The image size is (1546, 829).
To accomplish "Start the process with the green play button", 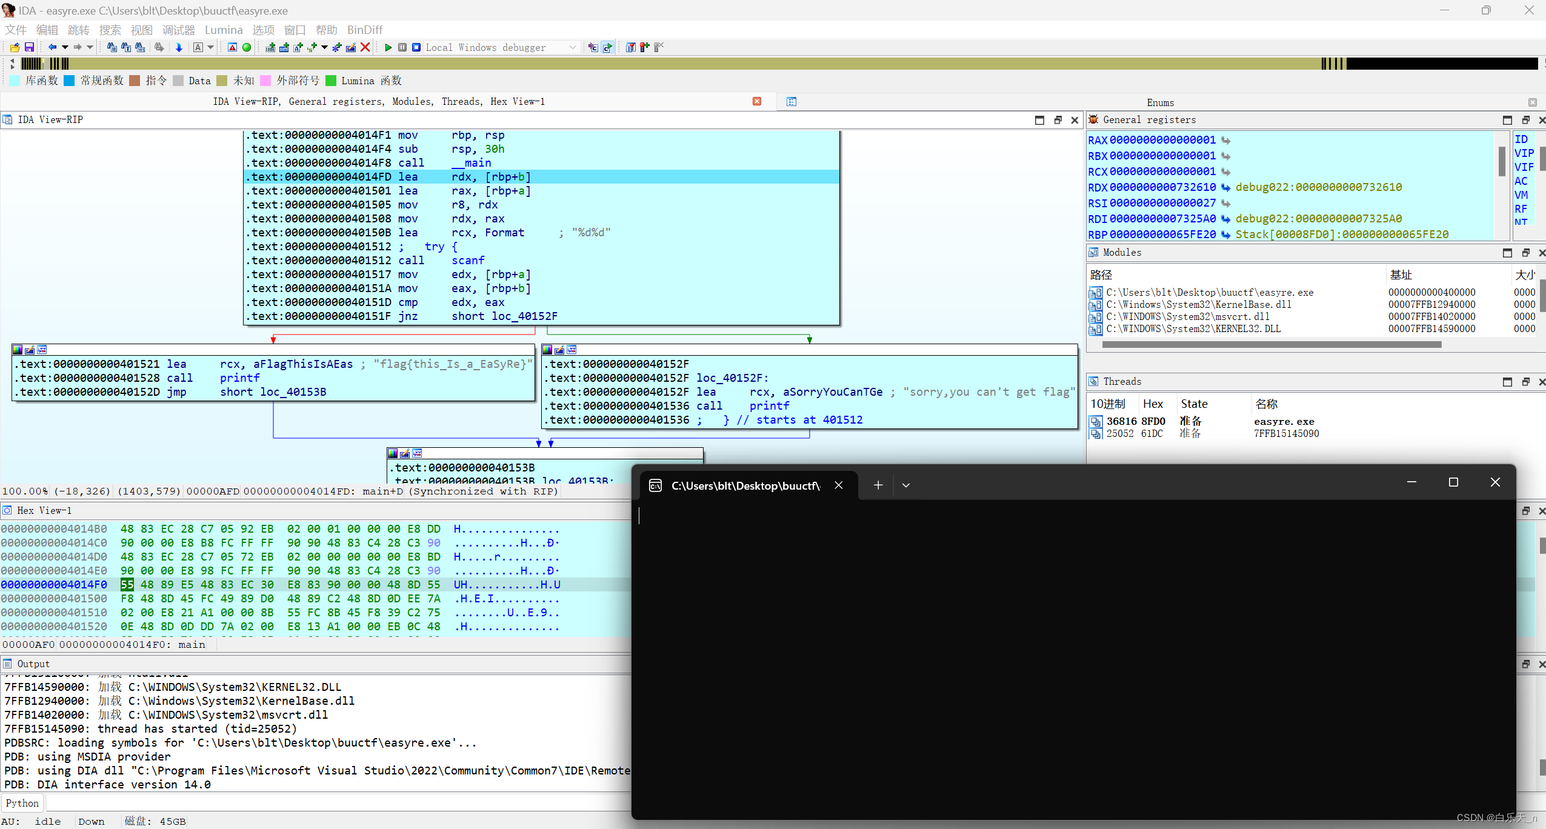I will pyautogui.click(x=388, y=47).
